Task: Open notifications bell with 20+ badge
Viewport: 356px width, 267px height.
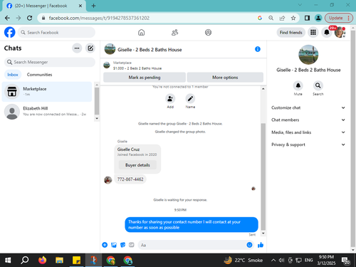Action: point(327,32)
